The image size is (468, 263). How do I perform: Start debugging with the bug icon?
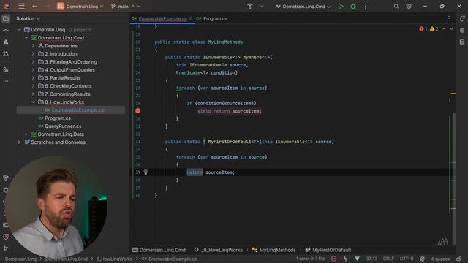pyautogui.click(x=353, y=7)
